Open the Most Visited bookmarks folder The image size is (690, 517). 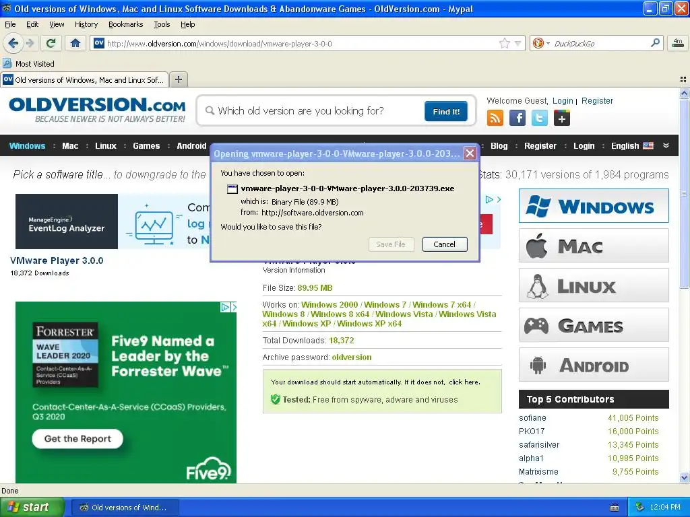pos(29,64)
